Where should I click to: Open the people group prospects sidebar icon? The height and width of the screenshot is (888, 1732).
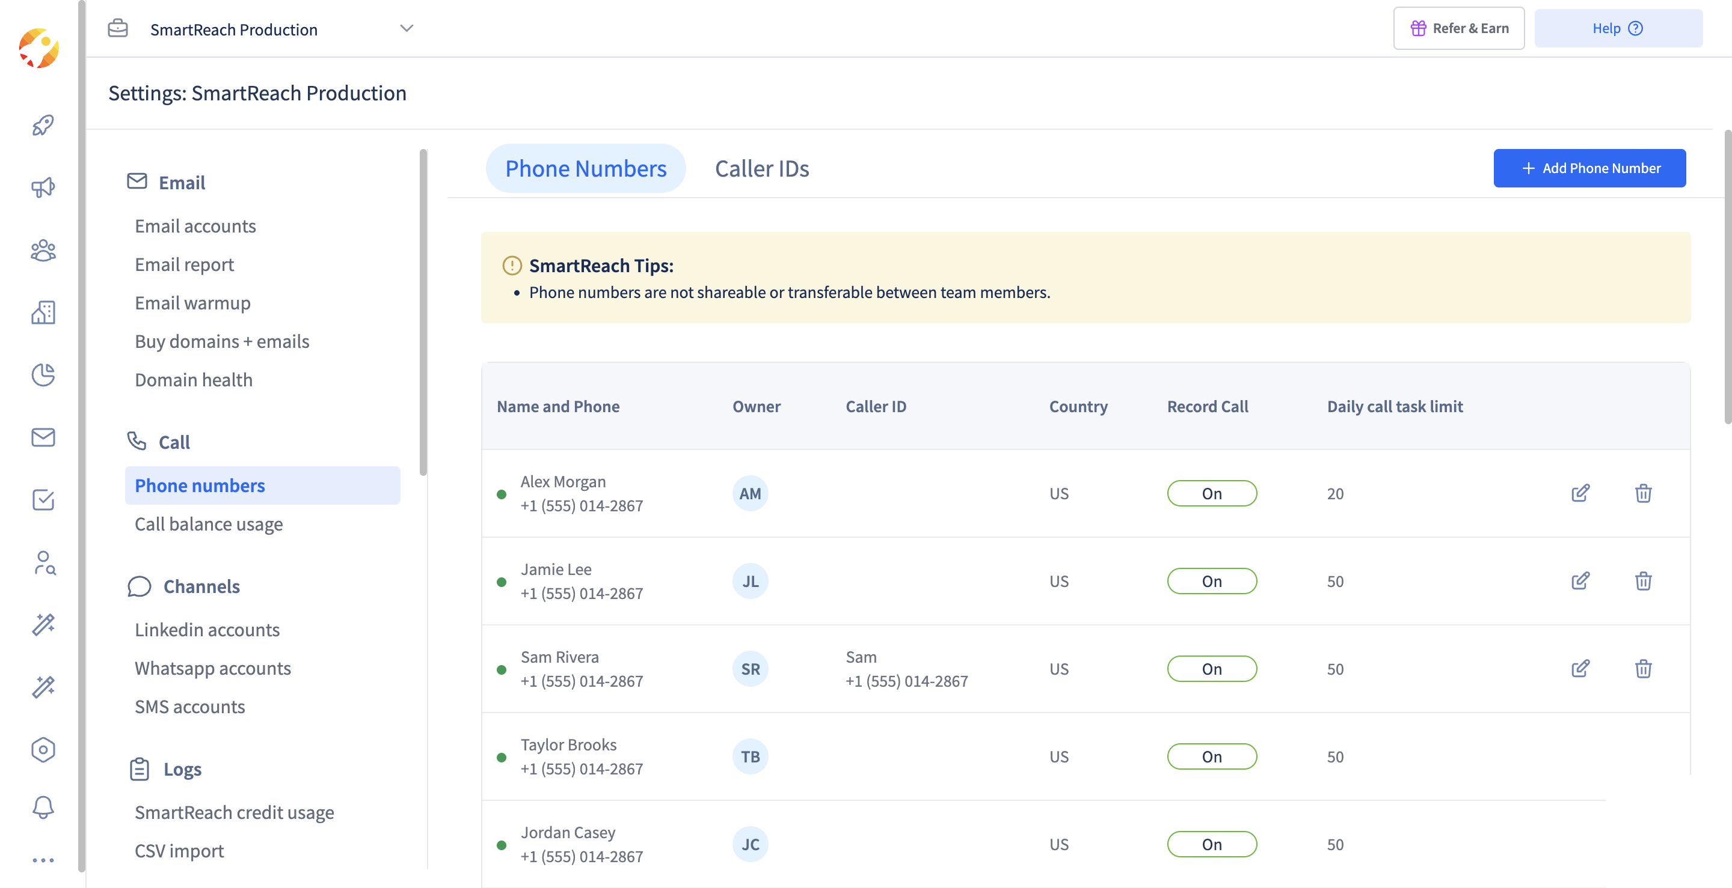pos(43,250)
